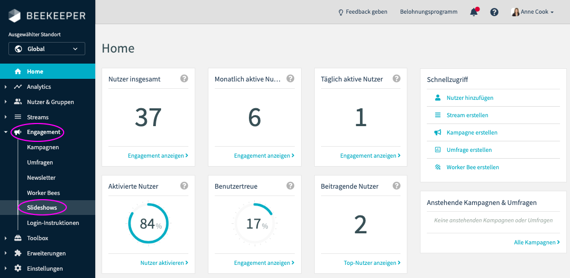The height and width of the screenshot is (278, 570).
Task: Click the Beekeeper logo
Action: (47, 16)
